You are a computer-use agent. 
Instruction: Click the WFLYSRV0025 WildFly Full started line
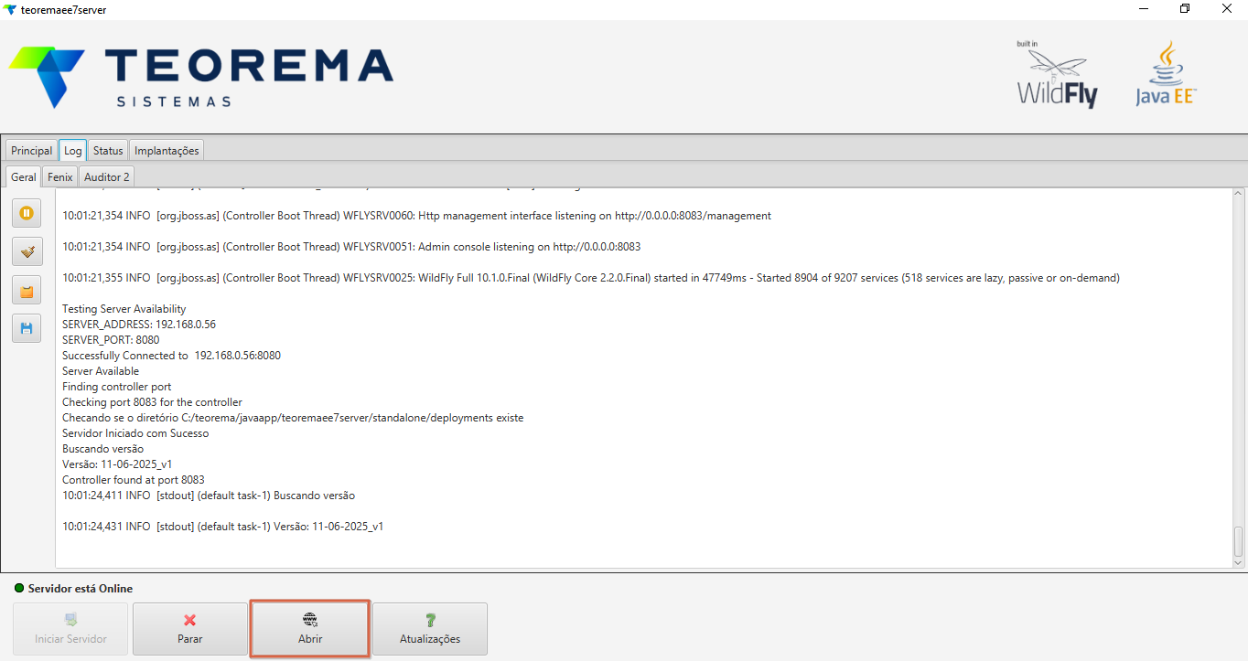pos(591,278)
